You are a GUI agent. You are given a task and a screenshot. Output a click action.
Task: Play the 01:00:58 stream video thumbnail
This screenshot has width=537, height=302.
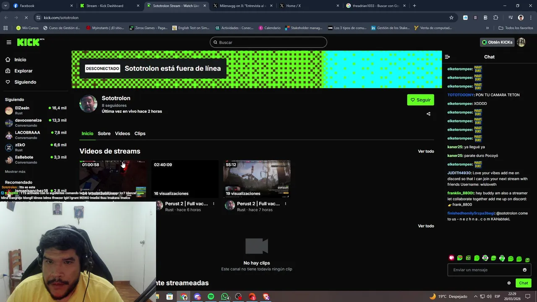[x=113, y=179]
